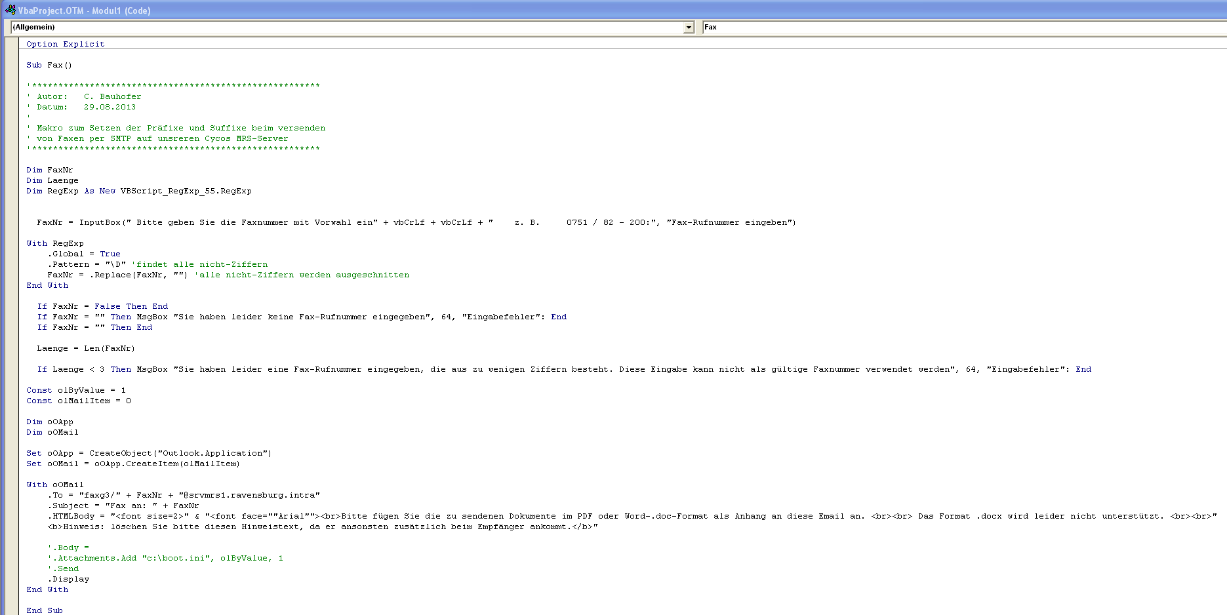The height and width of the screenshot is (615, 1227).
Task: Open the (Allgemein) object dropdown arrow
Action: [689, 28]
